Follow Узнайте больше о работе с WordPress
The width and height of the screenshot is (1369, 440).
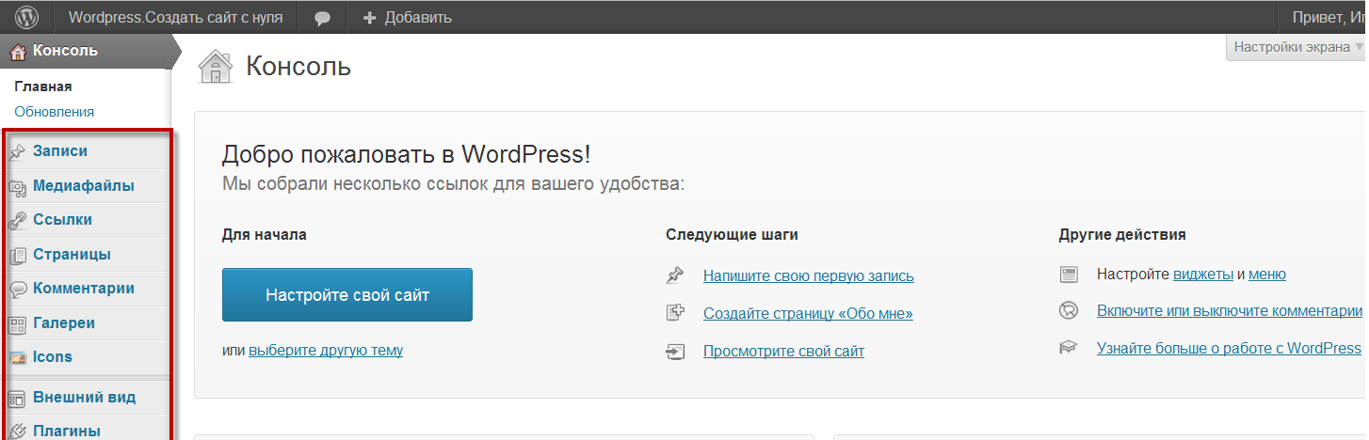coord(1229,348)
